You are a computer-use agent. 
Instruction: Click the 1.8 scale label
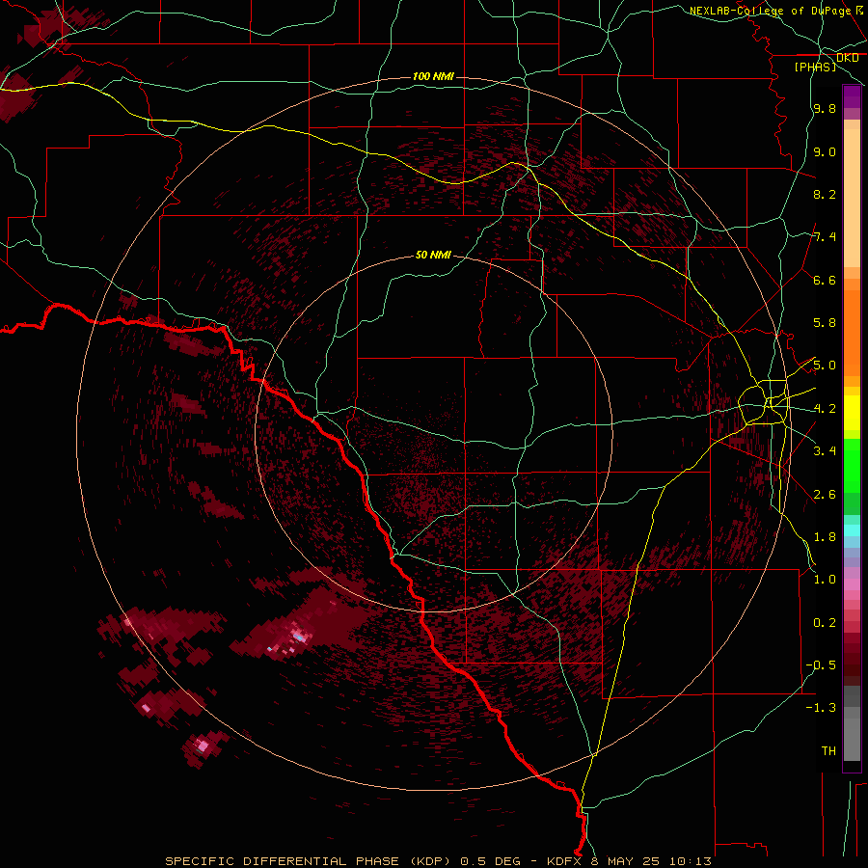[x=825, y=536]
